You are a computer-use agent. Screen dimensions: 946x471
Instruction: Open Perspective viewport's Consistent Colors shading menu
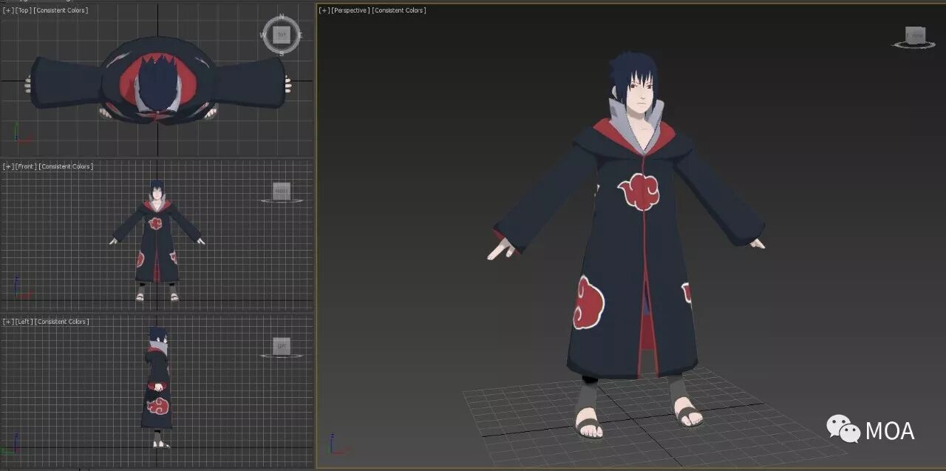pos(399,10)
